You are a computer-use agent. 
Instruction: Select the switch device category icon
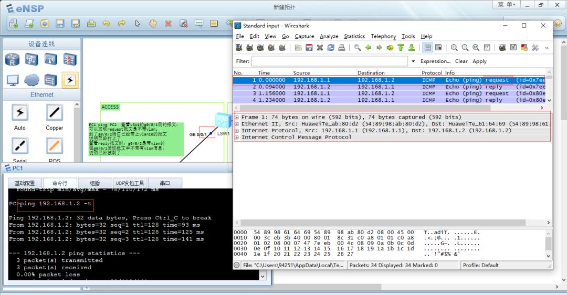click(31, 59)
